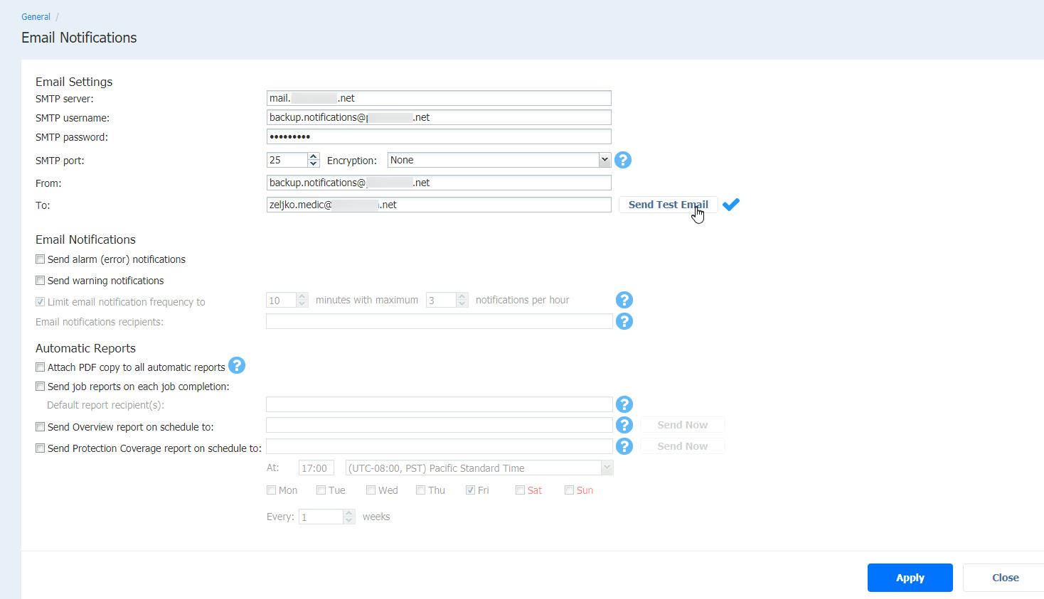Enable Send job reports on each completion
Image resolution: width=1044 pixels, height=599 pixels.
click(x=41, y=387)
